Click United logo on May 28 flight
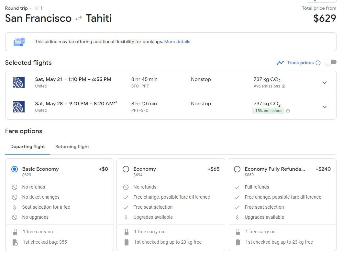The height and width of the screenshot is (255, 343). tap(19, 107)
